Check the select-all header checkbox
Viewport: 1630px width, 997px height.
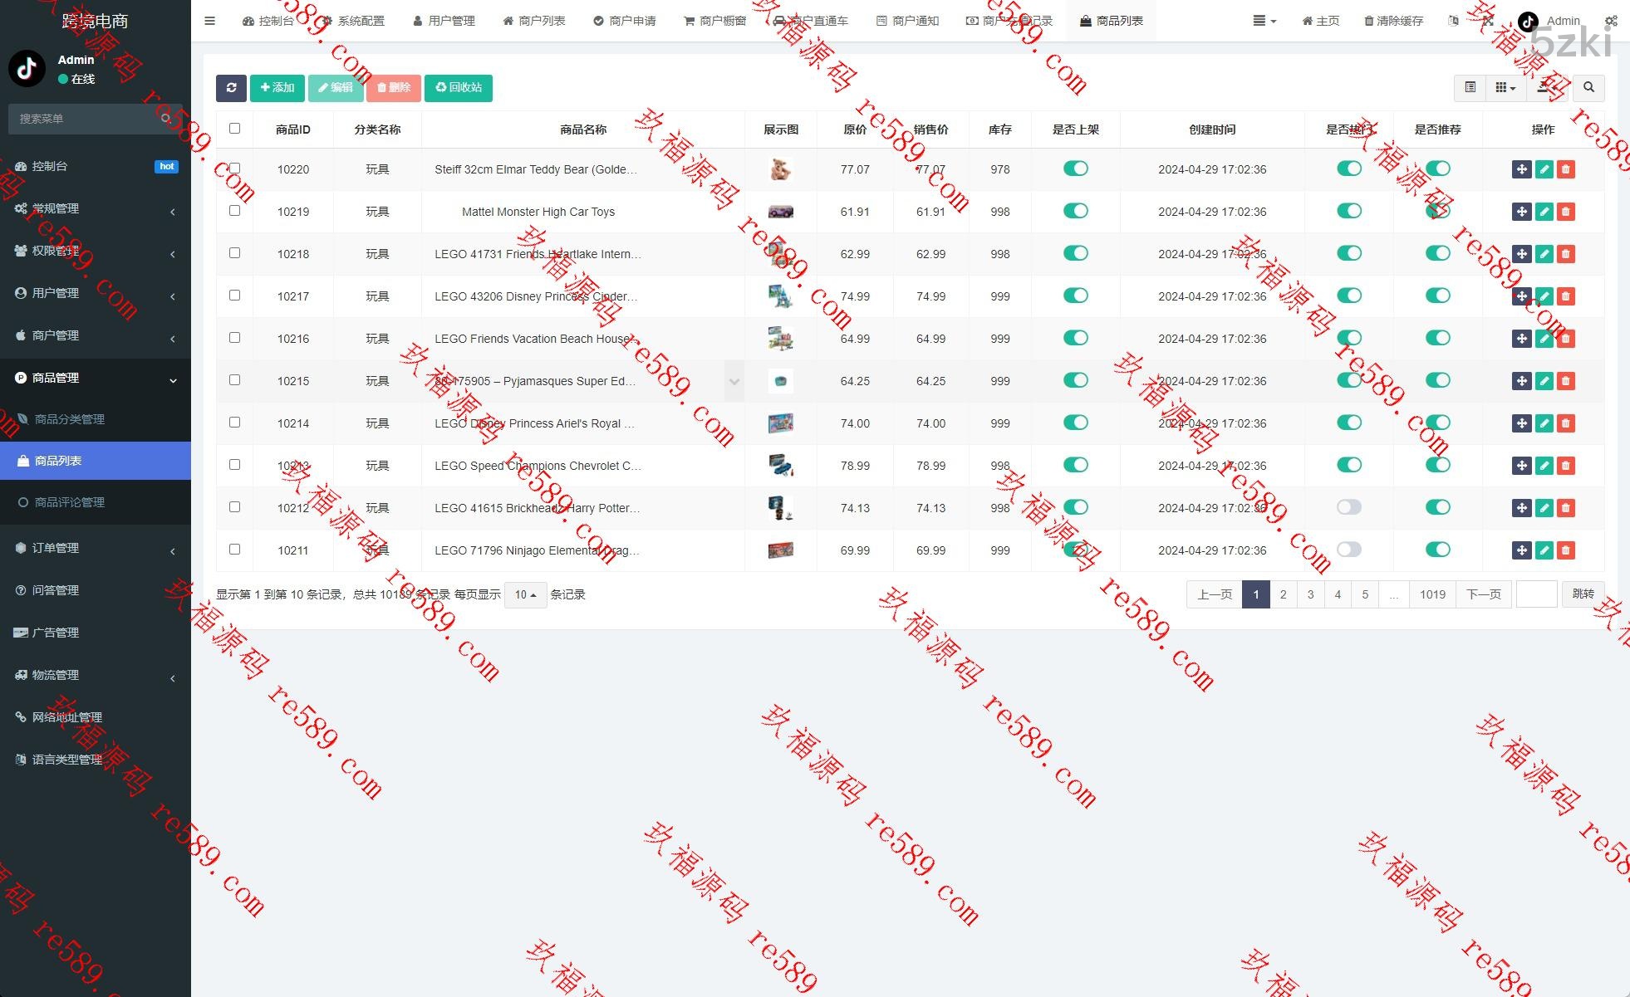[234, 129]
